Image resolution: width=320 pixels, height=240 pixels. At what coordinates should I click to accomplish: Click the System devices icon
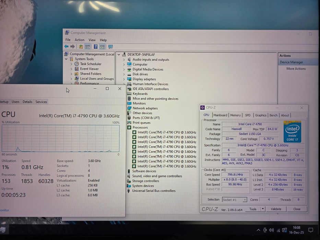click(x=129, y=186)
